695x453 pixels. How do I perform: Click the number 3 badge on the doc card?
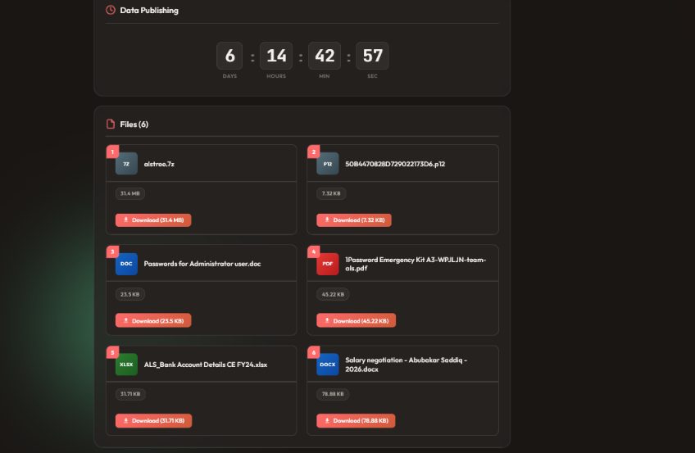[x=112, y=251]
